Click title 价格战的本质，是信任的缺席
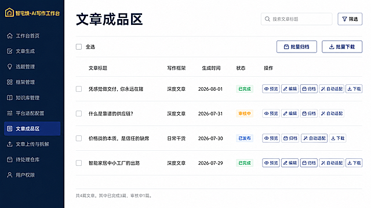The image size is (371, 208). tap(119, 138)
